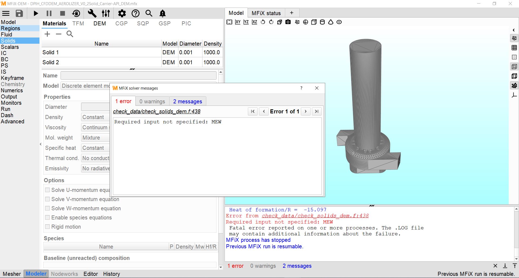519x278 pixels.
Task: Open the Mol. weight Mixture dropdown
Action: click(x=95, y=138)
